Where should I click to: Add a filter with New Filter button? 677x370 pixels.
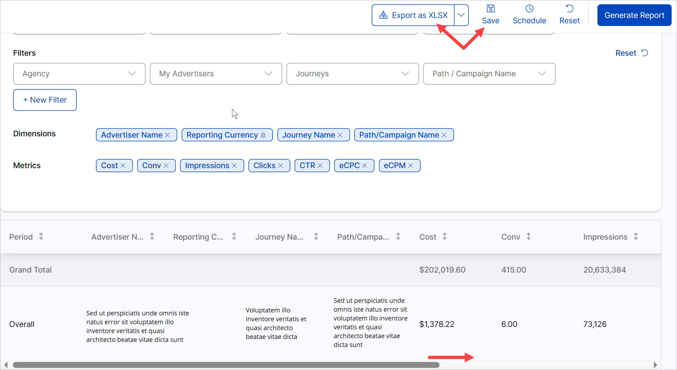(45, 100)
